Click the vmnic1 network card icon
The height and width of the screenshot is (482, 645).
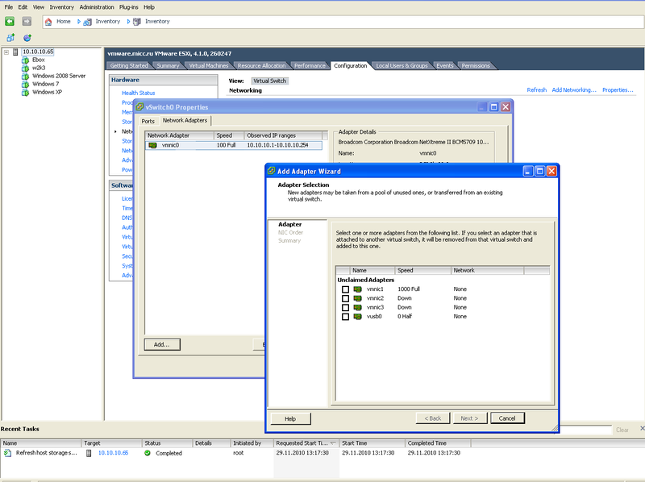(357, 289)
